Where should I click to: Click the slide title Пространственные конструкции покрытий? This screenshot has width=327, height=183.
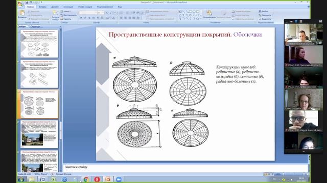pos(170,35)
